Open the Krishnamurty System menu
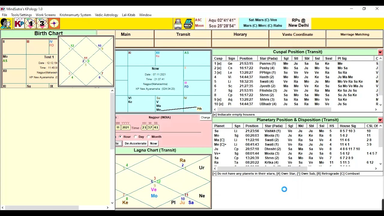 point(75,15)
